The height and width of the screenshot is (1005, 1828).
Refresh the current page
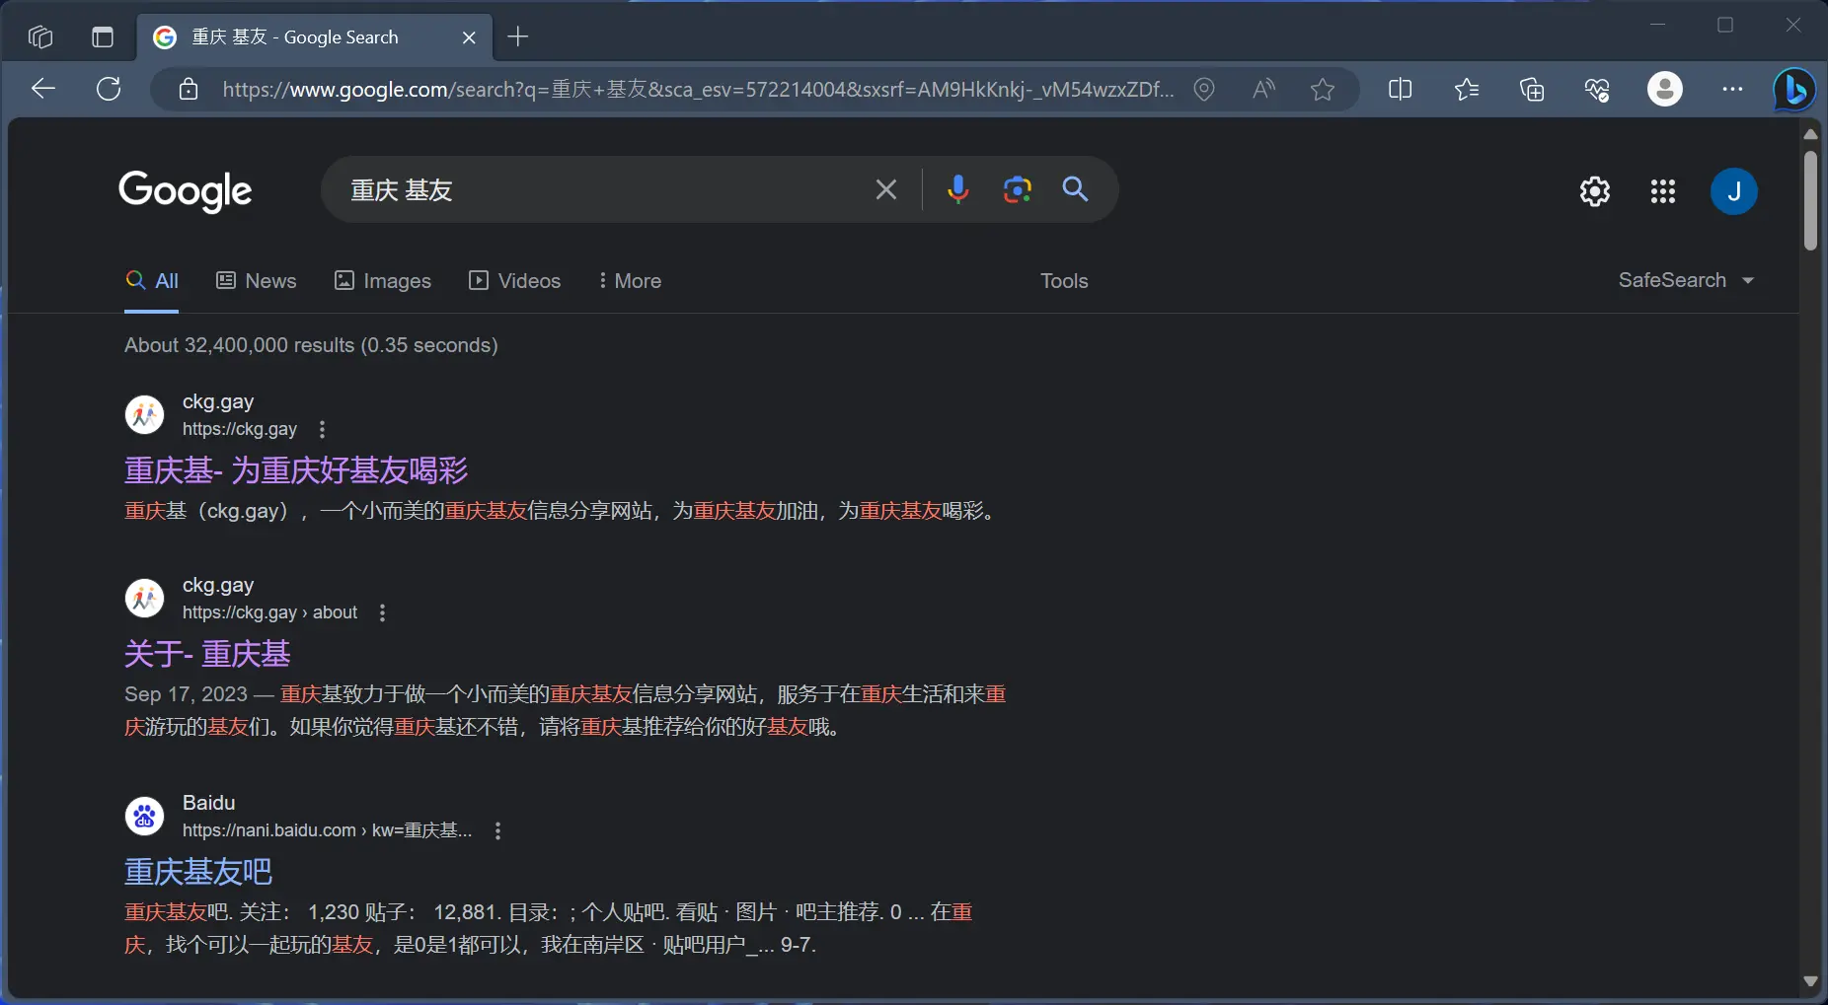(x=109, y=90)
